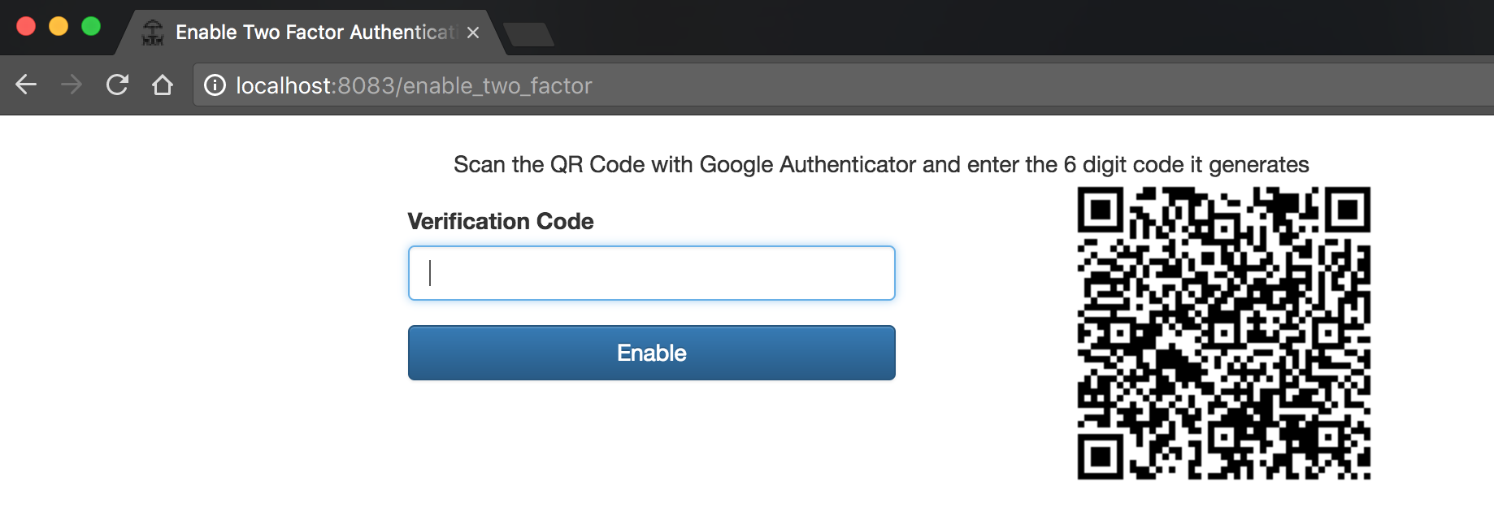Maximize the window with the green button
Image resolution: width=1494 pixels, height=512 pixels.
tap(91, 26)
